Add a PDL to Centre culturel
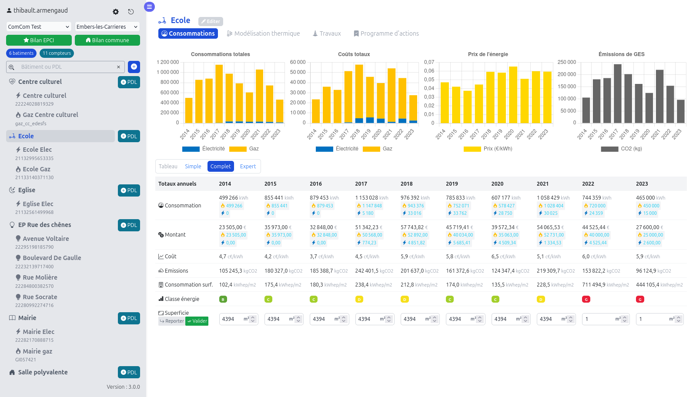Image resolution: width=696 pixels, height=397 pixels. 129,82
